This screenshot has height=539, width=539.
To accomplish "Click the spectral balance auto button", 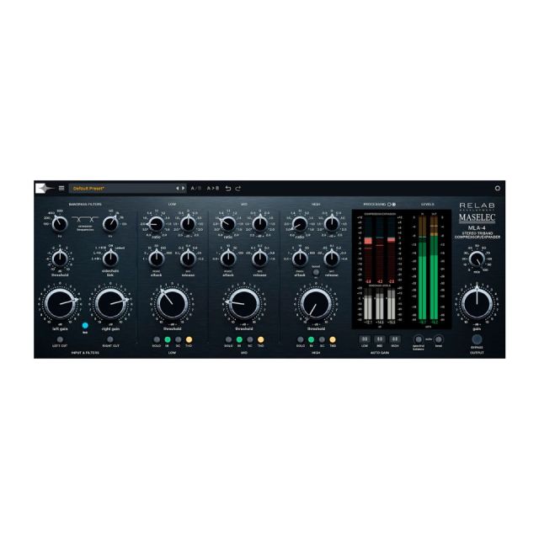I will (419, 339).
